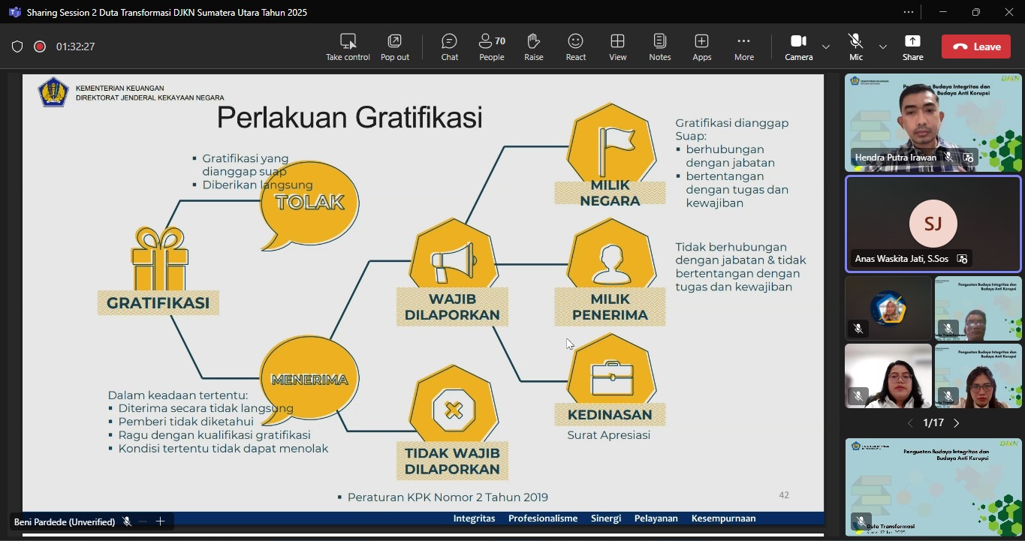Open the View layout menu

click(x=618, y=47)
